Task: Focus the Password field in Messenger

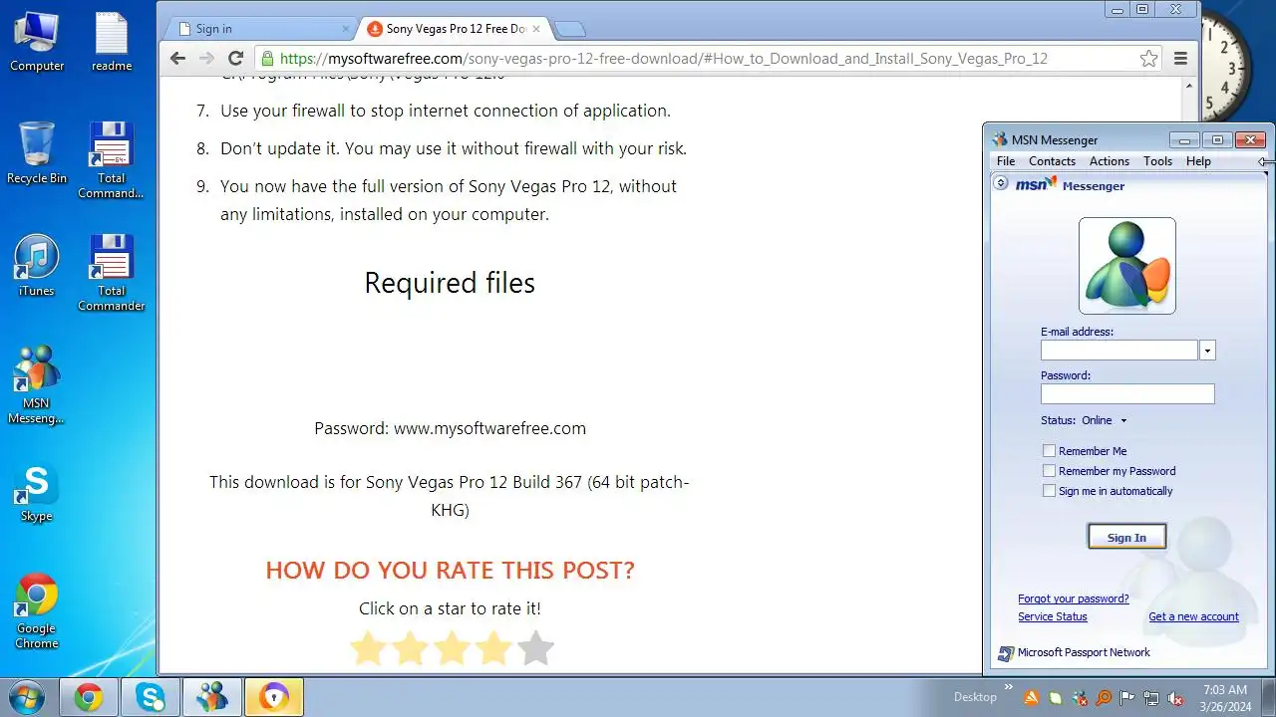Action: click(1127, 394)
